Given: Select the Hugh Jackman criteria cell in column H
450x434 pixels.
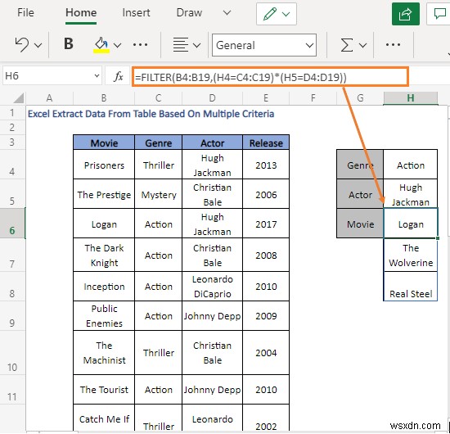Looking at the screenshot, I should tap(411, 194).
